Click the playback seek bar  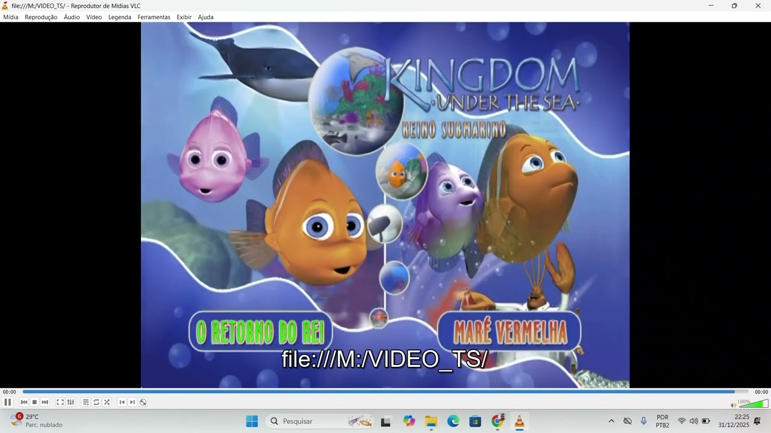pyautogui.click(x=385, y=392)
